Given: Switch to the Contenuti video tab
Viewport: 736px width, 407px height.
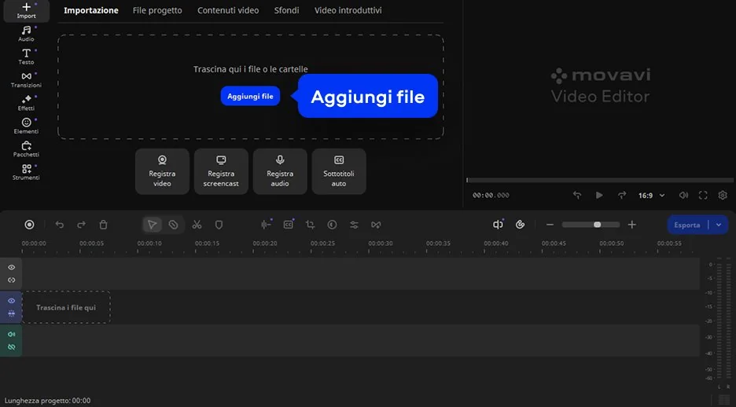Looking at the screenshot, I should tap(227, 10).
